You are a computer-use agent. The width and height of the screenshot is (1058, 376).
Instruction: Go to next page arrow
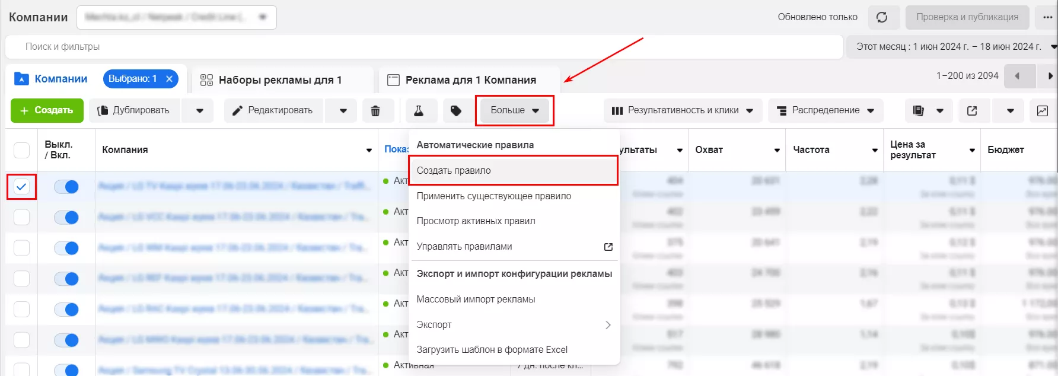point(1050,76)
